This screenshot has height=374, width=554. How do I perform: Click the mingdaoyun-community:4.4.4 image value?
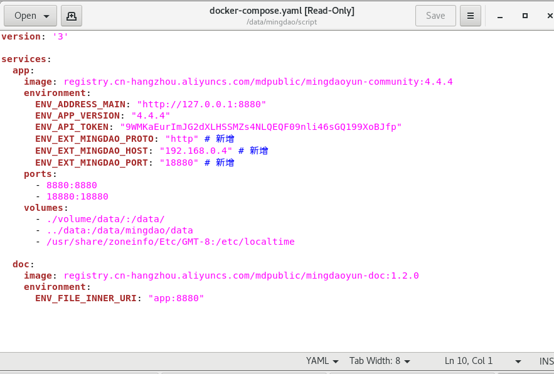[258, 82]
